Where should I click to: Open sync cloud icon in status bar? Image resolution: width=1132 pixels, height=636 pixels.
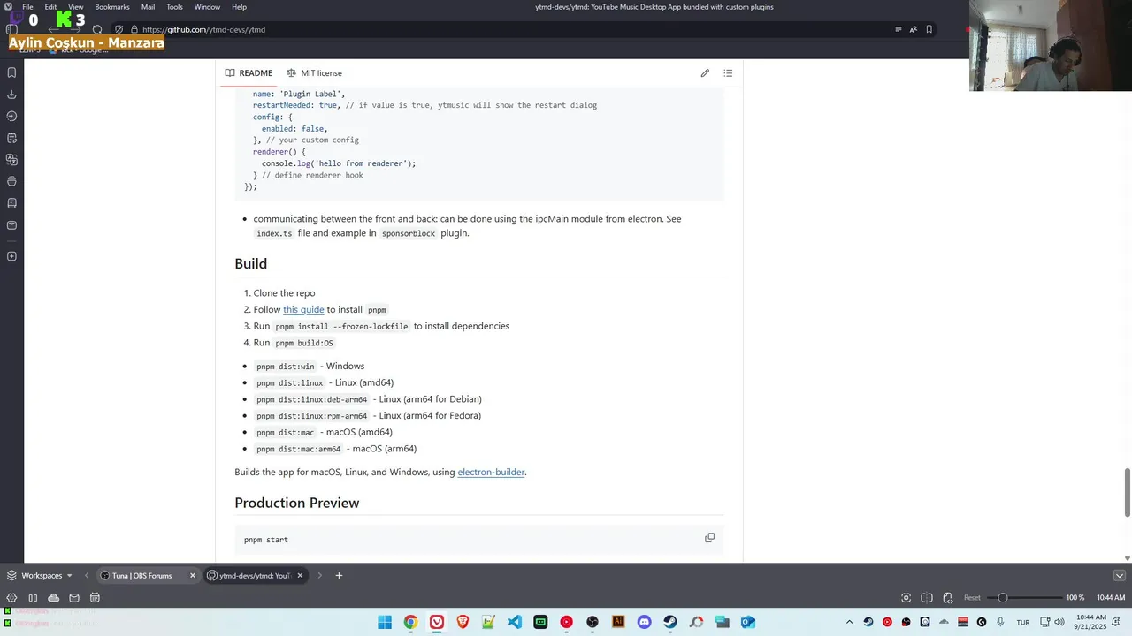(53, 598)
